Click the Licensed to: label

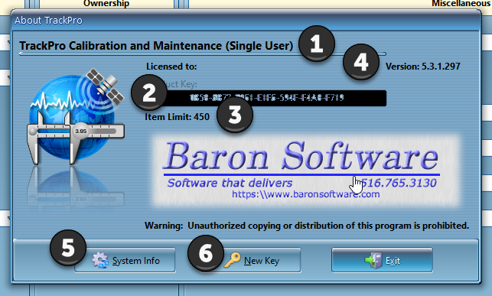click(171, 67)
